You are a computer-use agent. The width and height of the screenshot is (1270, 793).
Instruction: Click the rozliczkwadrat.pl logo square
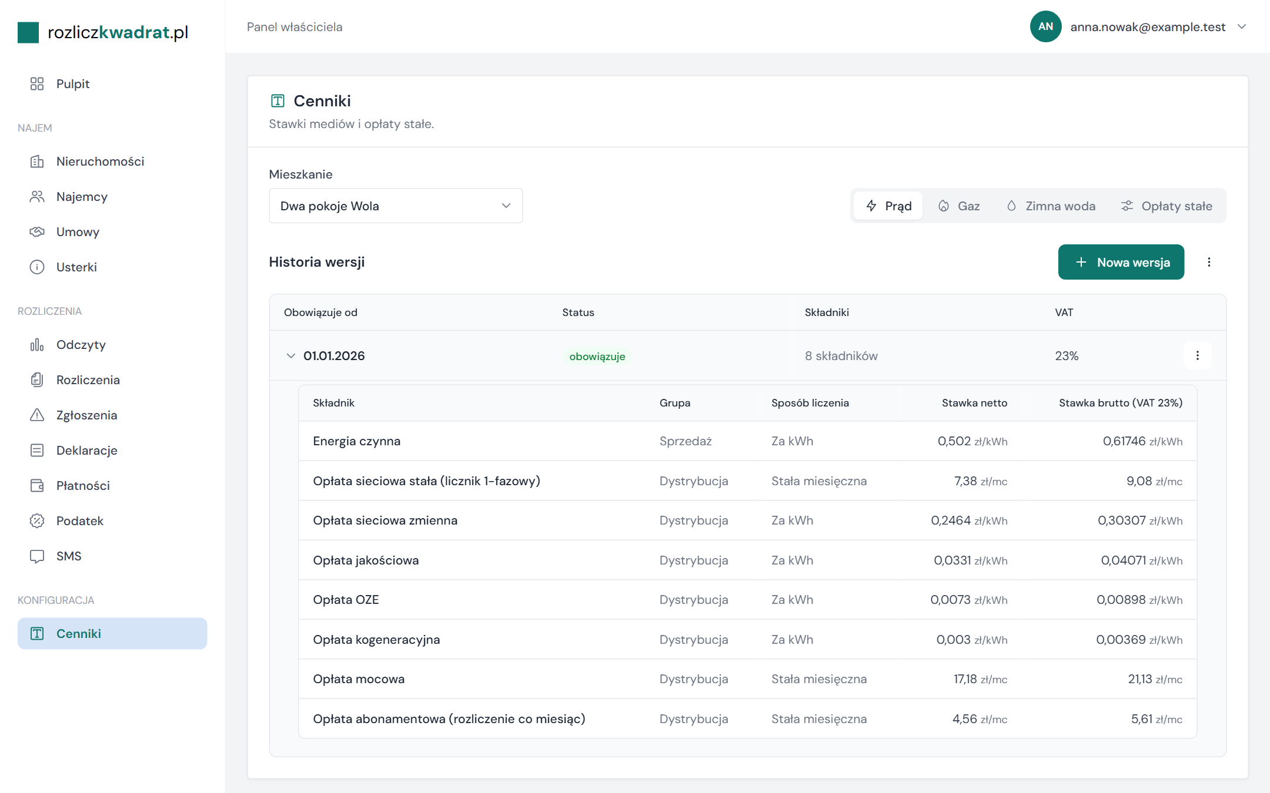click(x=28, y=32)
